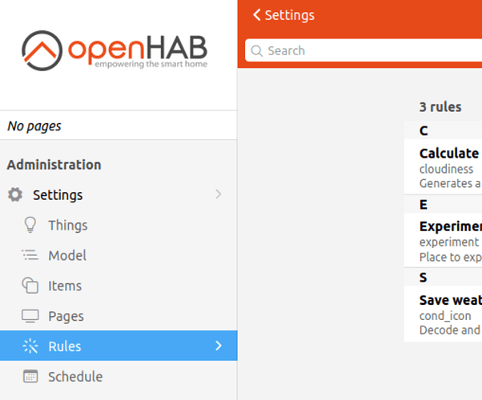The width and height of the screenshot is (482, 400).
Task: Click the search magnifier icon
Action: click(257, 51)
